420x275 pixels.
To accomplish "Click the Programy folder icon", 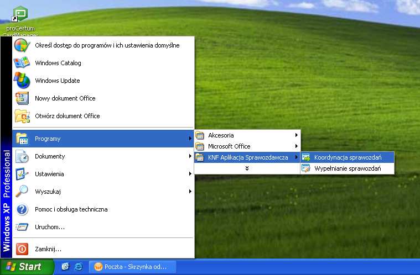I will pyautogui.click(x=22, y=139).
